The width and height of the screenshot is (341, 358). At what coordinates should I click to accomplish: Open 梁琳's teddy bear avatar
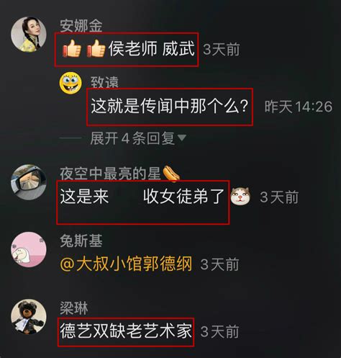coord(29,317)
